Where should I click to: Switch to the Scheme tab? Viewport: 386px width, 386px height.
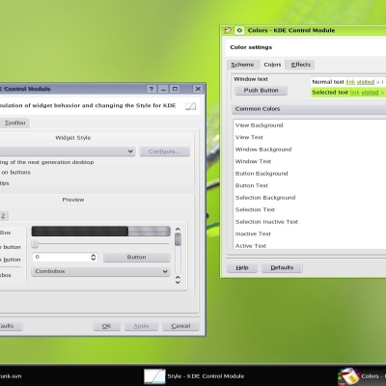tap(242, 65)
